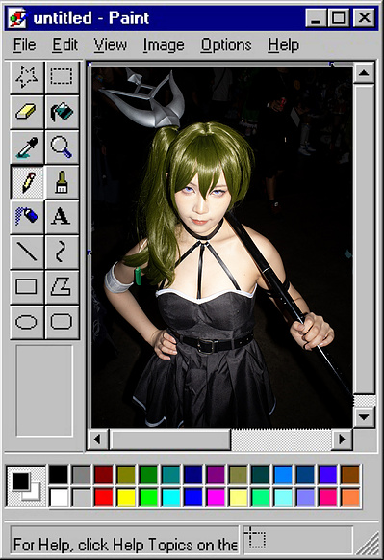Select the Brush tool
Image resolution: width=384 pixels, height=560 pixels.
(62, 182)
